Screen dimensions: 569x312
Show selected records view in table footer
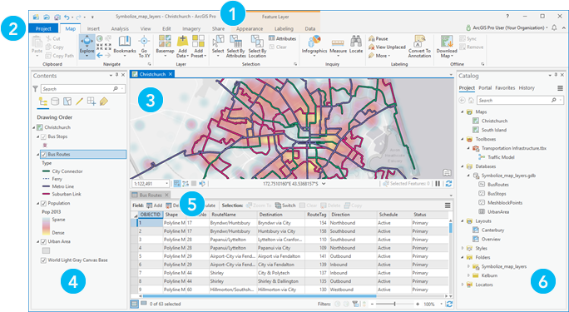point(144,304)
